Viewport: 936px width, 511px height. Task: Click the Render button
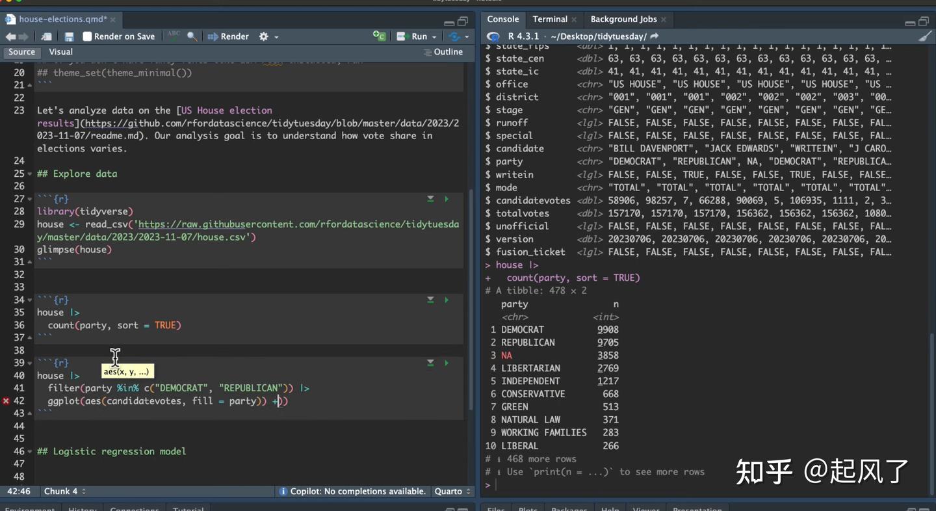coord(228,36)
